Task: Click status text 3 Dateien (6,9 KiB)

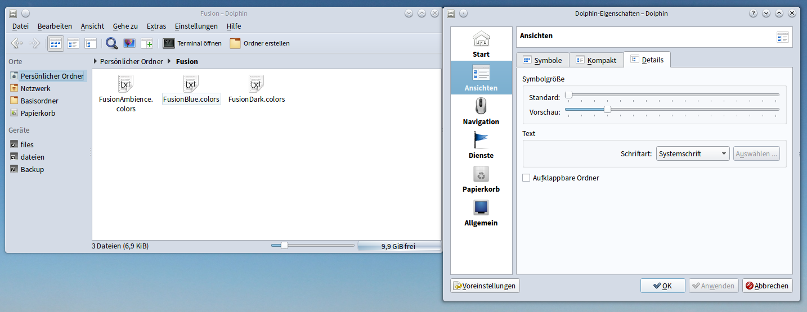Action: point(120,246)
